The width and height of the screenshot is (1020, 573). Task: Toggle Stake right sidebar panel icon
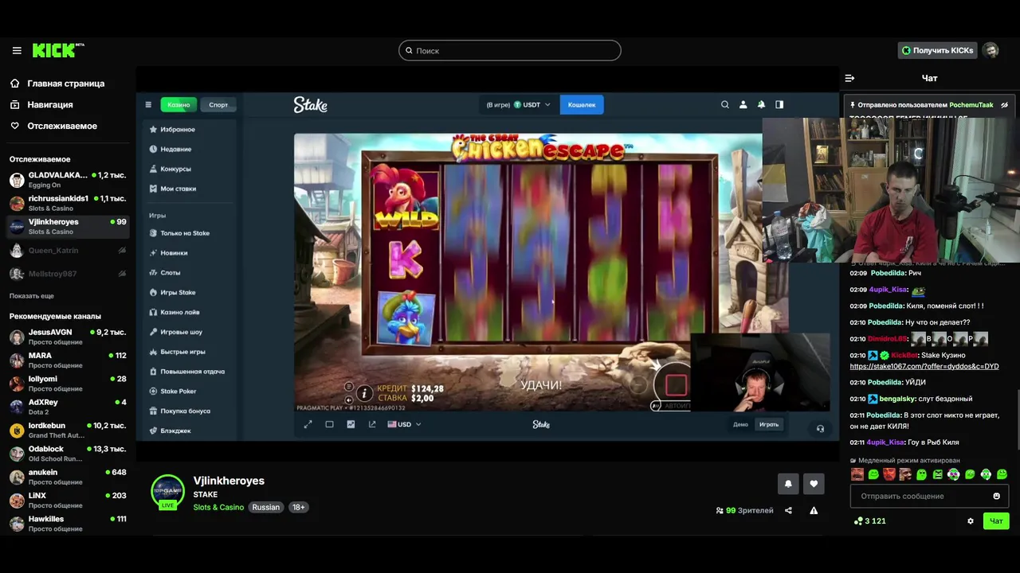pyautogui.click(x=779, y=104)
